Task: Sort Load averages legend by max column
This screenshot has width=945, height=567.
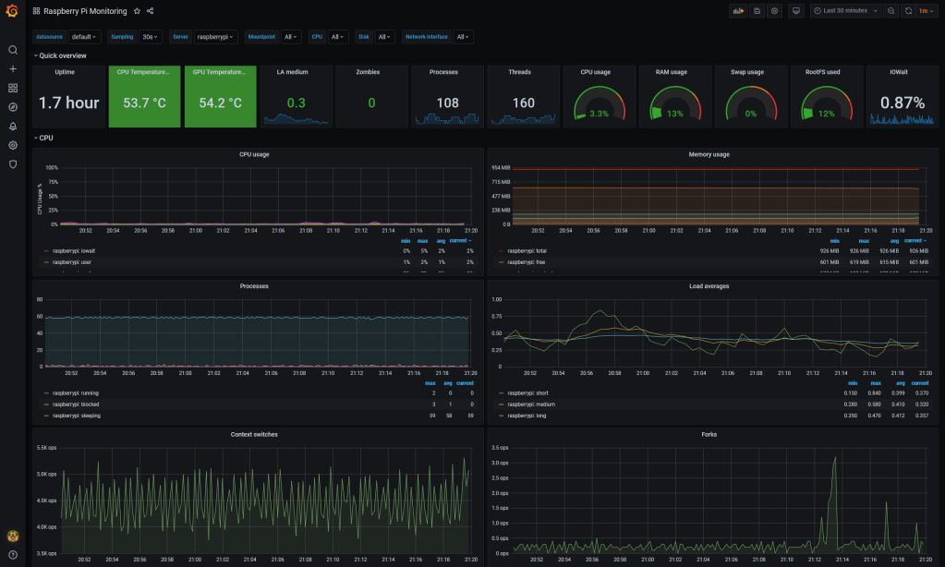Action: pyautogui.click(x=876, y=383)
